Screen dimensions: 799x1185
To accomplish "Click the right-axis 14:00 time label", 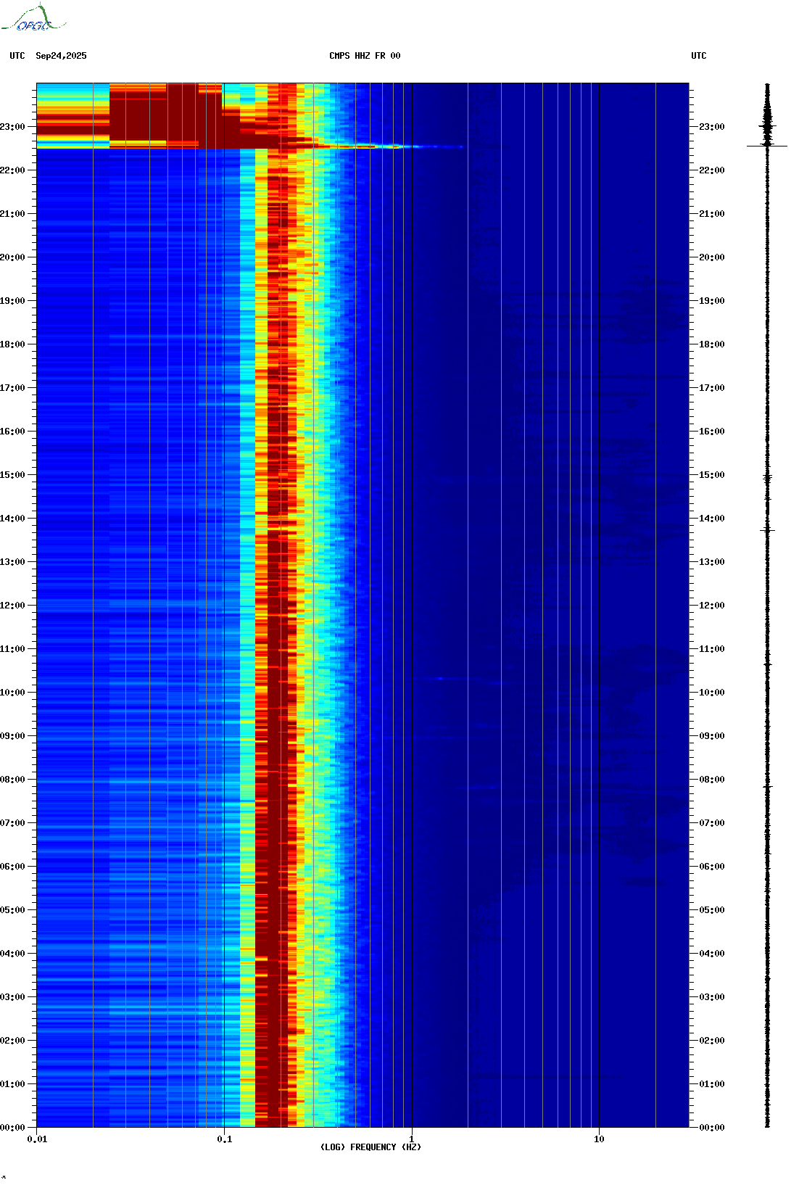I will point(712,519).
